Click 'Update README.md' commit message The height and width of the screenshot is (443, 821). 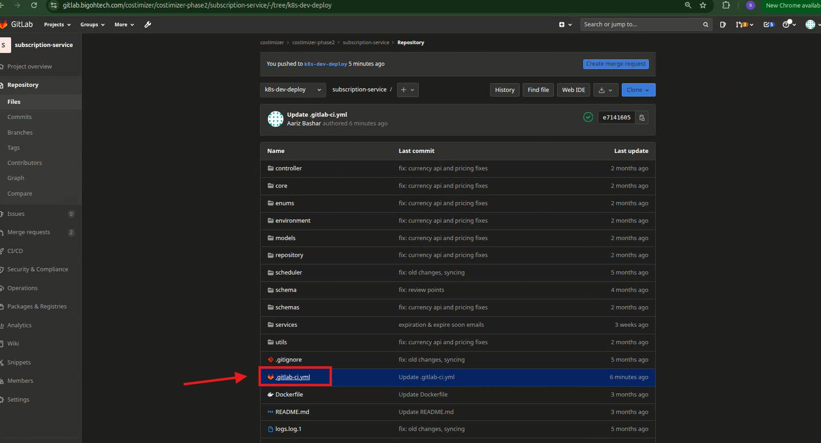point(426,412)
